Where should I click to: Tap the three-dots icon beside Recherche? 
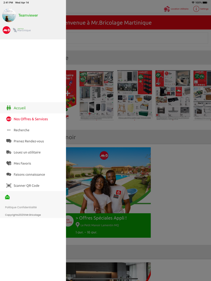(x=9, y=130)
